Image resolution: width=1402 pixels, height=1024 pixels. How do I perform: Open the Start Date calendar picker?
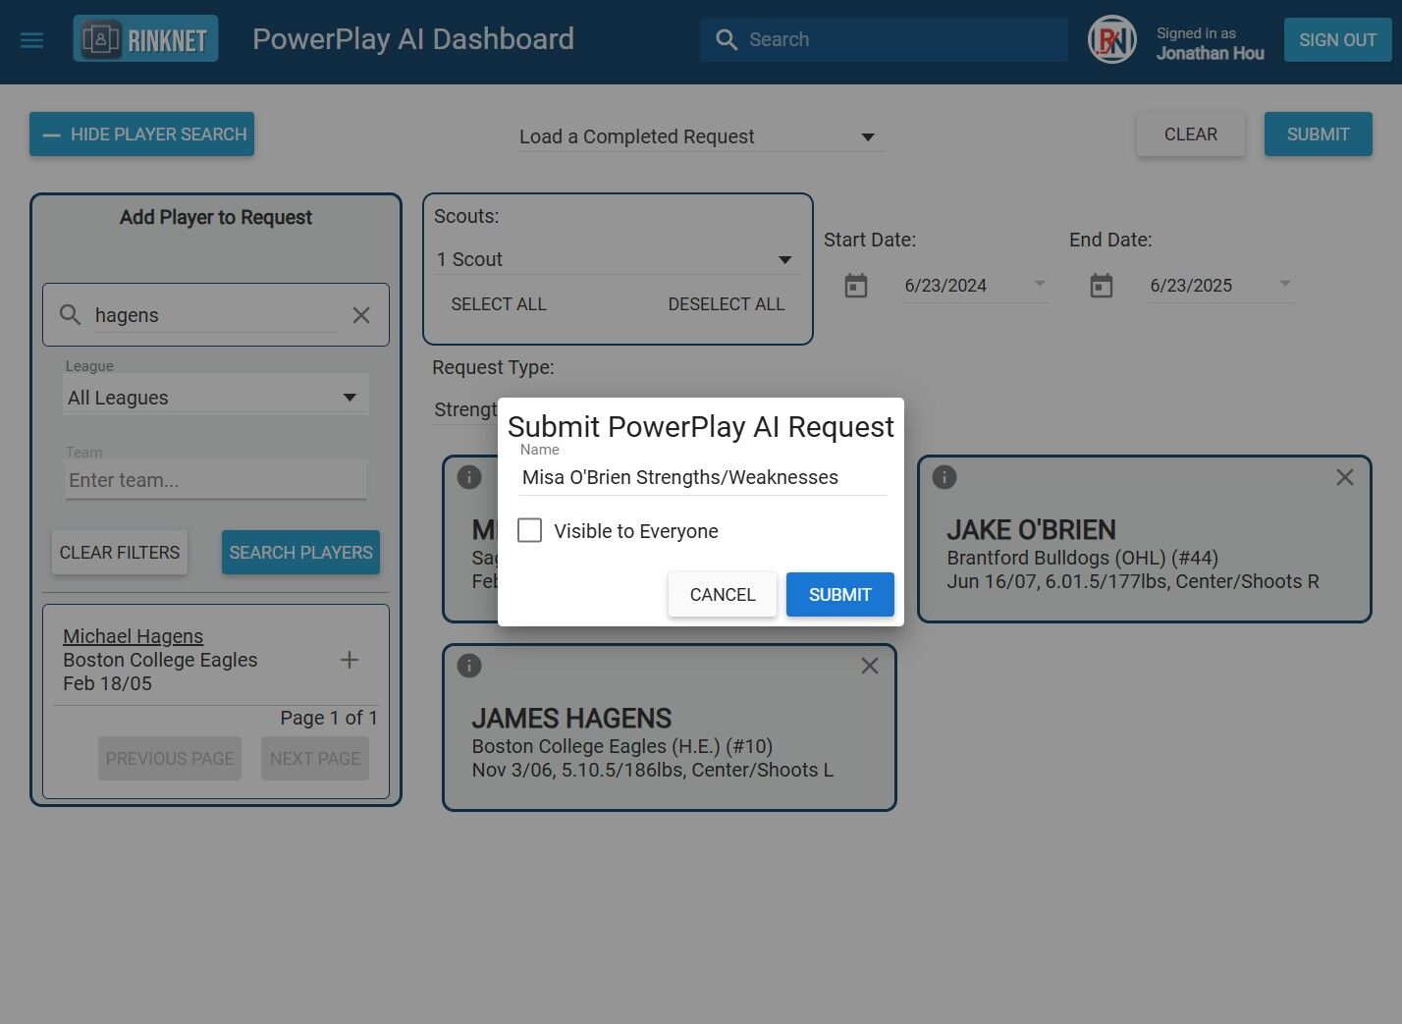856,286
